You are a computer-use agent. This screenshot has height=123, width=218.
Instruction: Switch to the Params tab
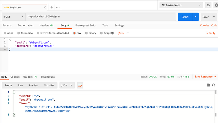point(7,25)
